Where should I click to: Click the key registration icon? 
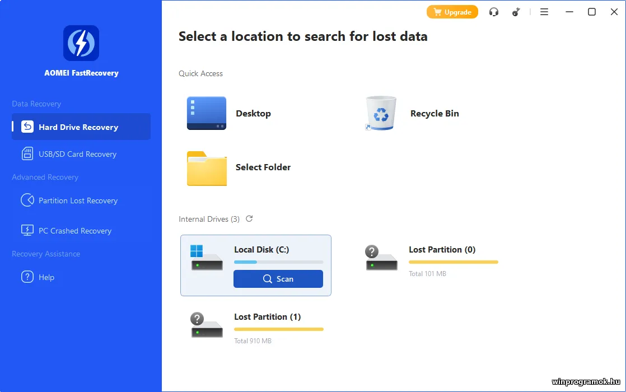pyautogui.click(x=516, y=12)
